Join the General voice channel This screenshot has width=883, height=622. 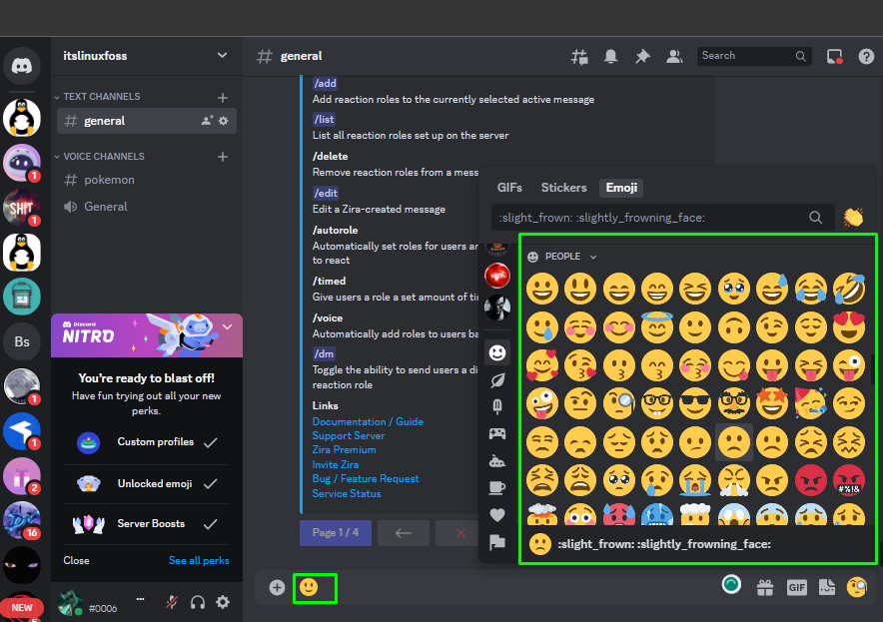pos(147,207)
